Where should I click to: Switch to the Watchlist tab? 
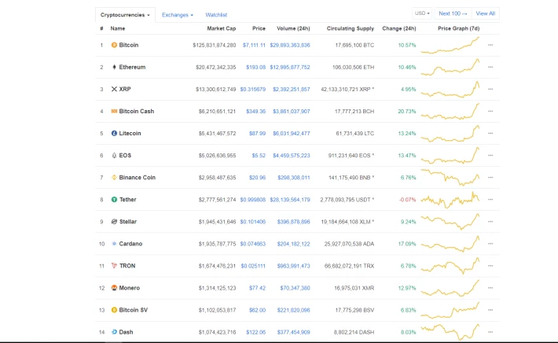pyautogui.click(x=216, y=15)
